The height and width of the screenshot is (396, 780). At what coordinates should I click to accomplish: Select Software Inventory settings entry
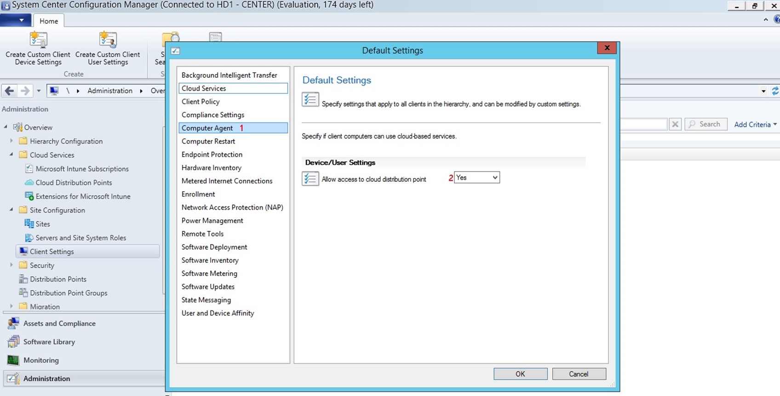233,260
